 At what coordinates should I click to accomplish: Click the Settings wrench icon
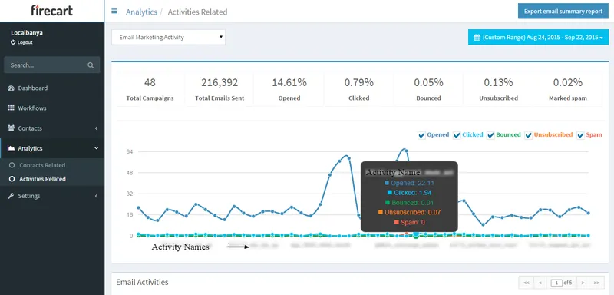[11, 196]
